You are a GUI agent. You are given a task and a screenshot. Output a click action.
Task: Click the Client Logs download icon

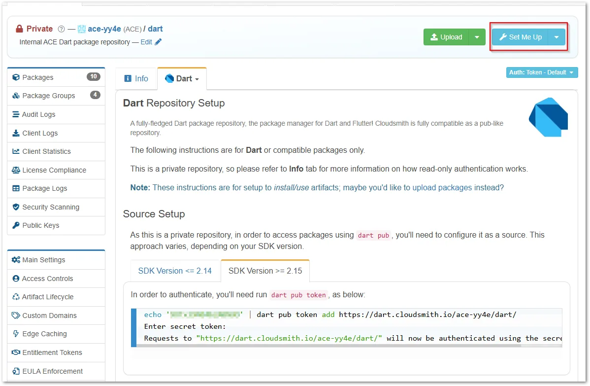pos(16,133)
